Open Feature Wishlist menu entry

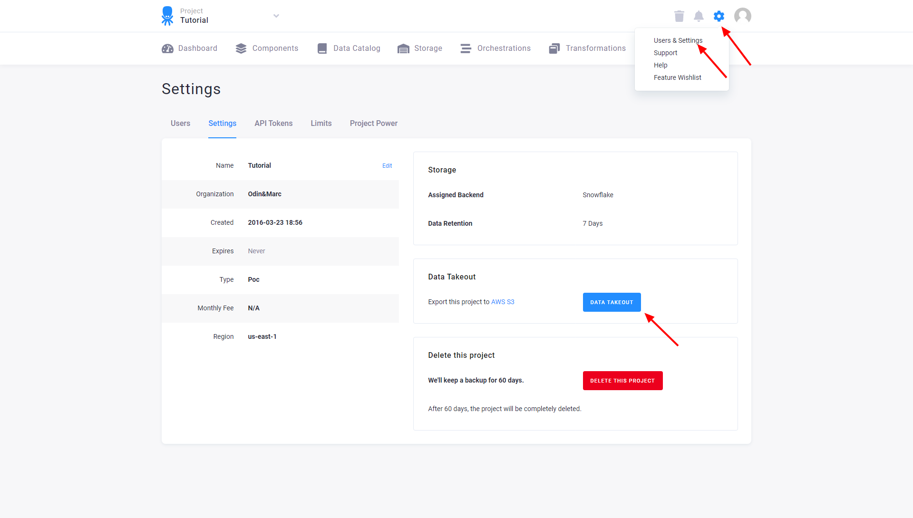[x=677, y=77]
